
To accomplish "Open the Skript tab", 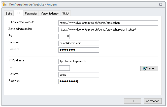I will tap(65, 14).
